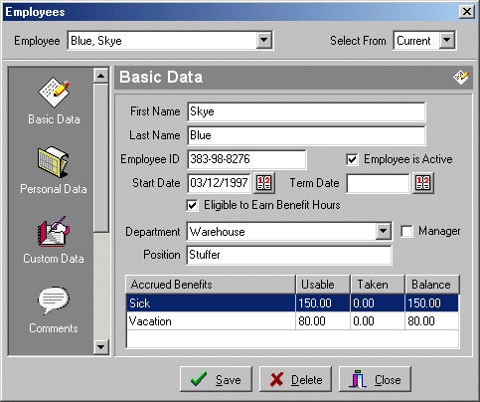The width and height of the screenshot is (480, 402).
Task: Select the Vacation benefits row
Action: pyautogui.click(x=293, y=321)
